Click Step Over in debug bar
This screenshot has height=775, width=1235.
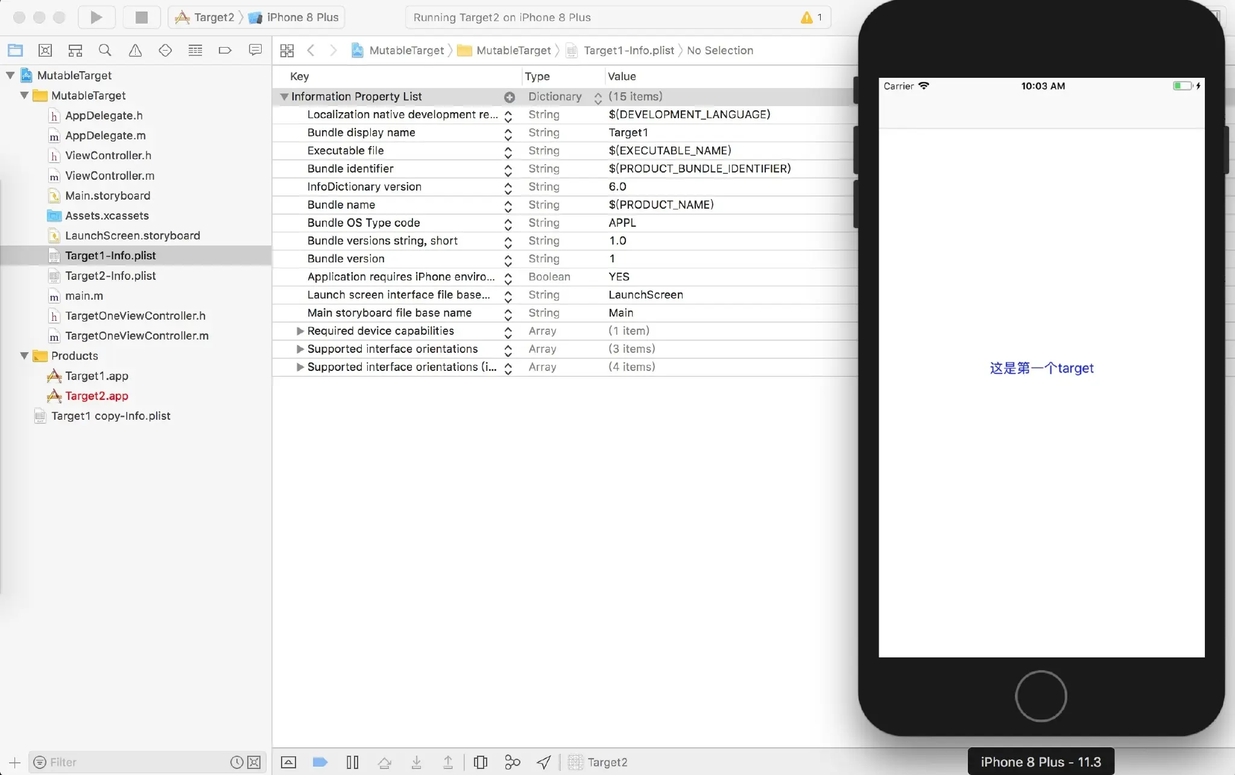(385, 762)
